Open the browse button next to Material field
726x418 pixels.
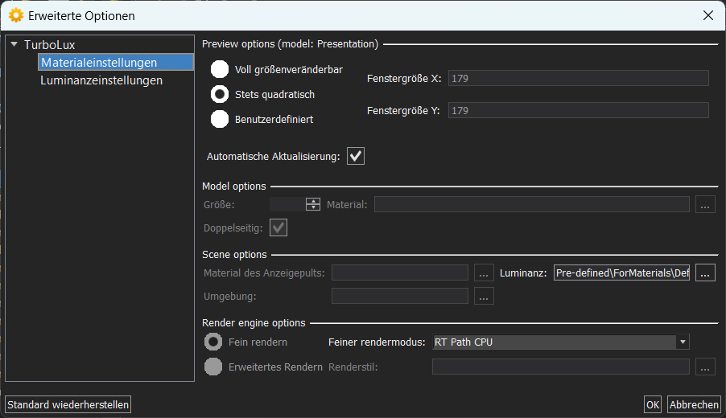pyautogui.click(x=705, y=204)
